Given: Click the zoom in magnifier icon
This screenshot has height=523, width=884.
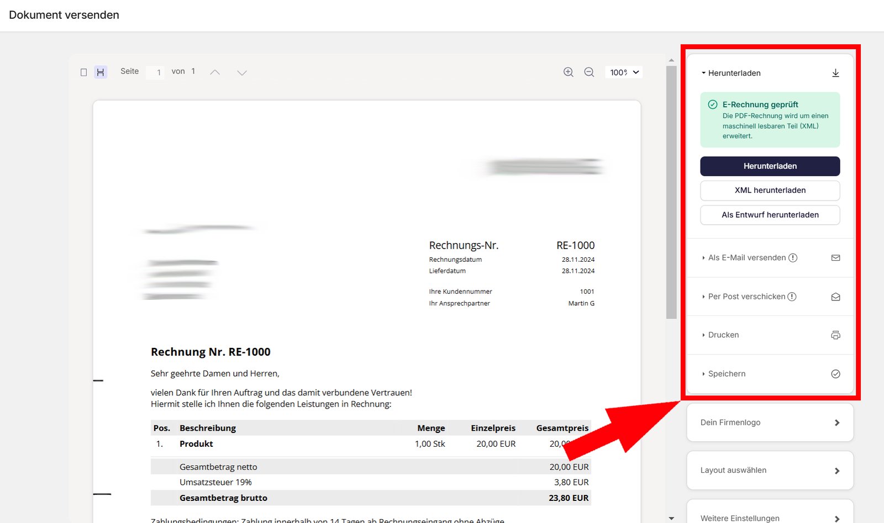Looking at the screenshot, I should (568, 72).
